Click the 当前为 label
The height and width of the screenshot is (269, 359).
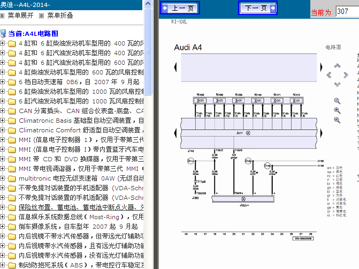[x=321, y=12]
